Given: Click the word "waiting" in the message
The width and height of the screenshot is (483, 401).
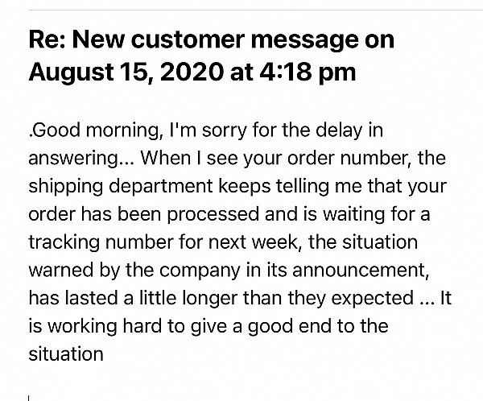Looking at the screenshot, I should pyautogui.click(x=354, y=215).
